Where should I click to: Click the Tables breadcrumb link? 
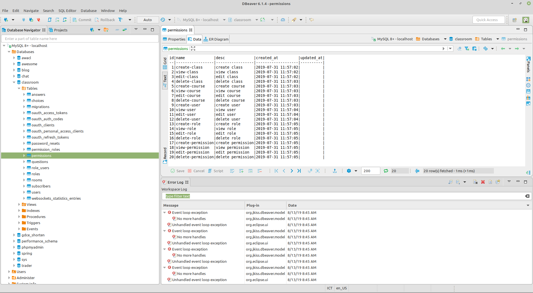tap(484, 39)
